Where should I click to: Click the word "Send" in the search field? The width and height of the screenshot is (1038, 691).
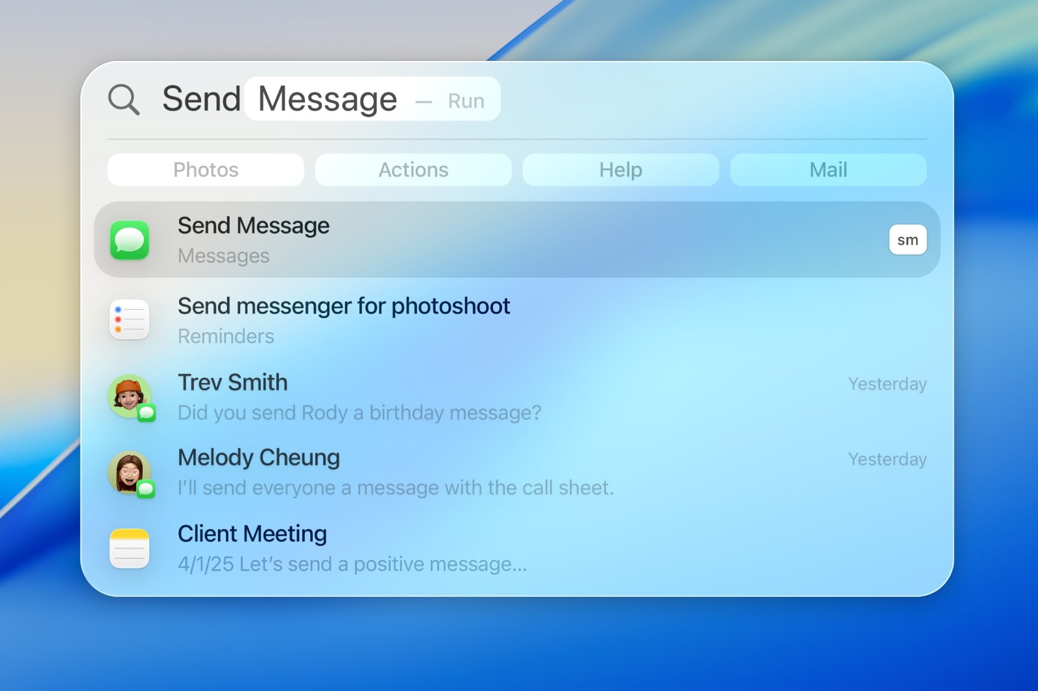pos(201,99)
